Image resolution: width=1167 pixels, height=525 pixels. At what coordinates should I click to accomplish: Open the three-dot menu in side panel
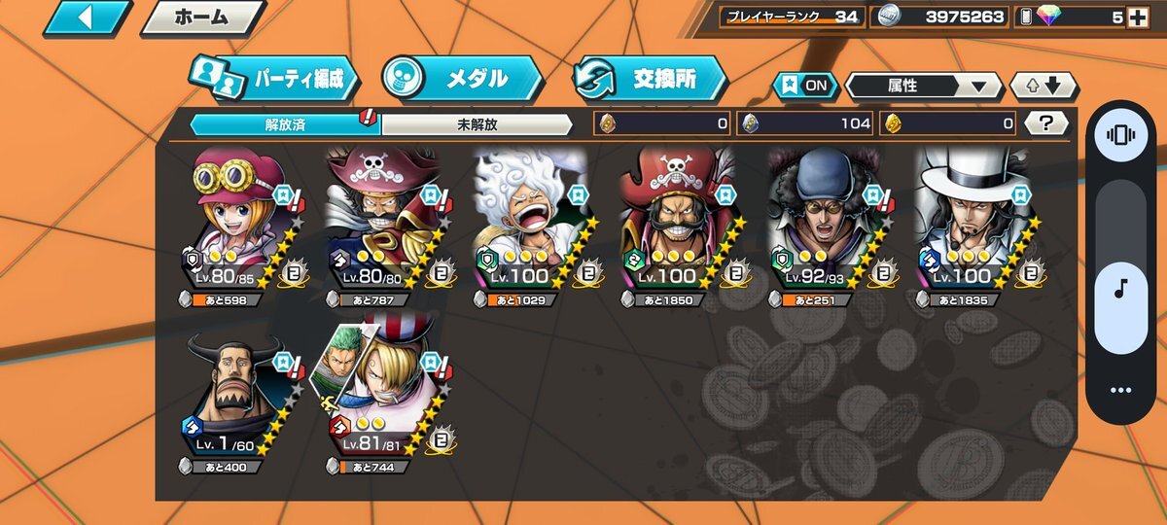pyautogui.click(x=1120, y=390)
